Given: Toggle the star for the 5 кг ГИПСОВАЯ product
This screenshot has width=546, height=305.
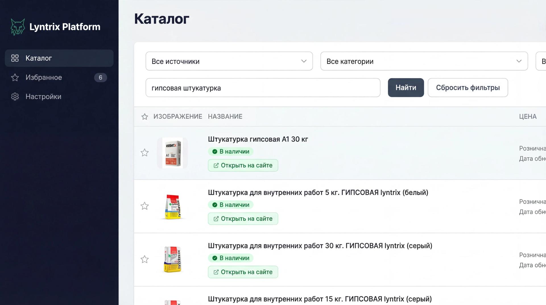Looking at the screenshot, I should [144, 206].
